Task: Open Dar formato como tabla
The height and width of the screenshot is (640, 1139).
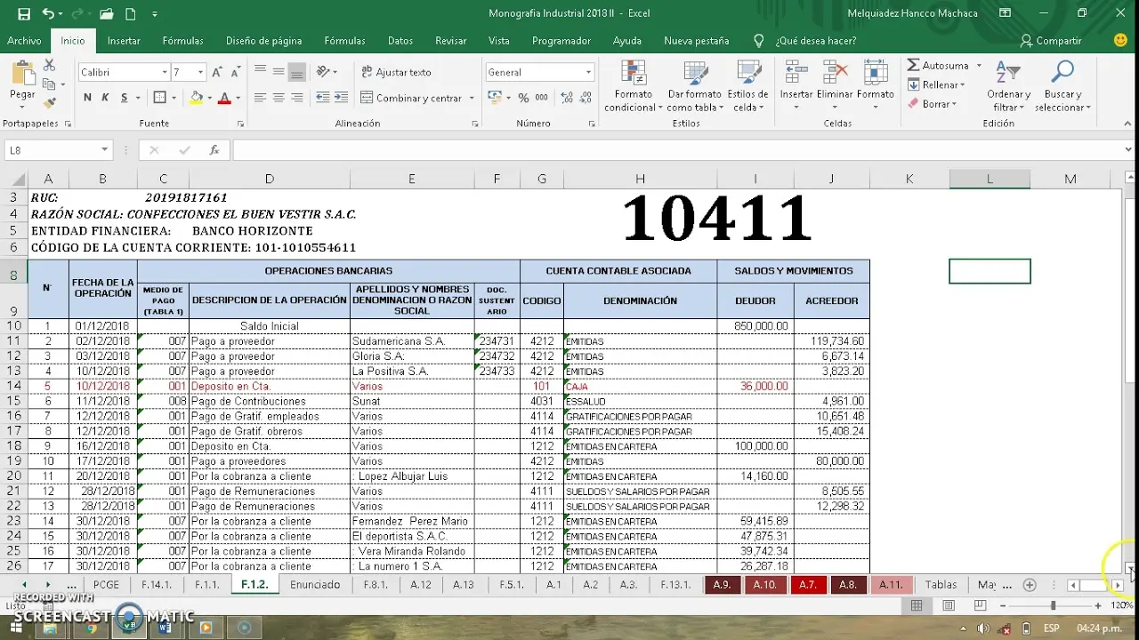Action: click(694, 74)
